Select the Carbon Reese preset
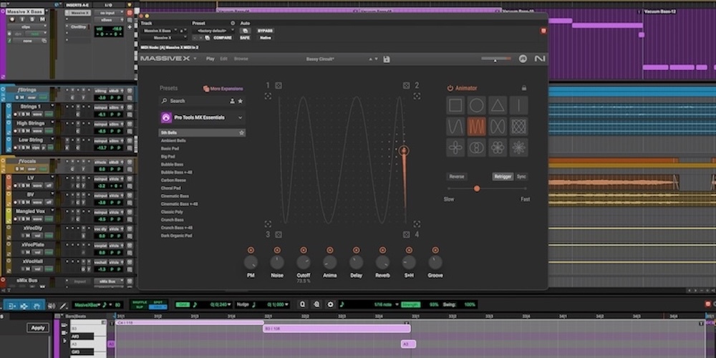This screenshot has height=358, width=716. pyautogui.click(x=173, y=180)
